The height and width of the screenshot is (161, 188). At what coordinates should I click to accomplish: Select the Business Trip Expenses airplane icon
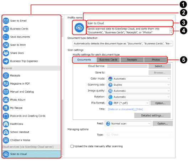click(6, 61)
